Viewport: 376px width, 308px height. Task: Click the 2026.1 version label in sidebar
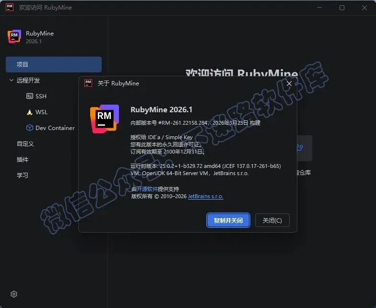point(34,41)
